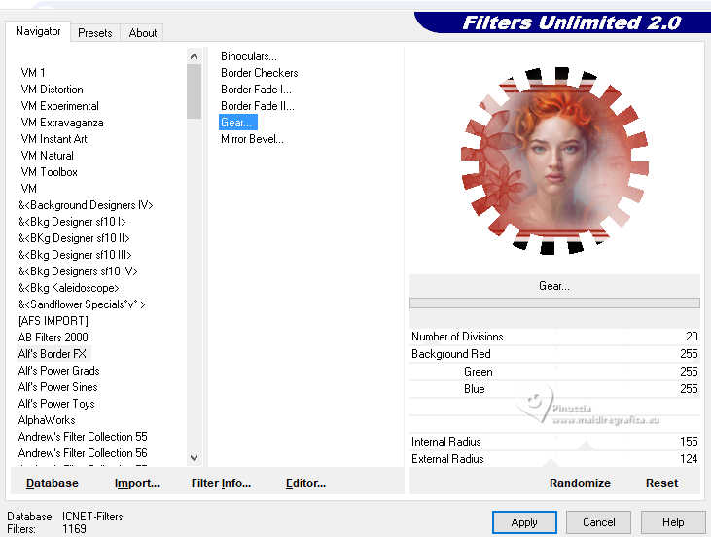Adjust the External Radius slider

click(x=554, y=459)
